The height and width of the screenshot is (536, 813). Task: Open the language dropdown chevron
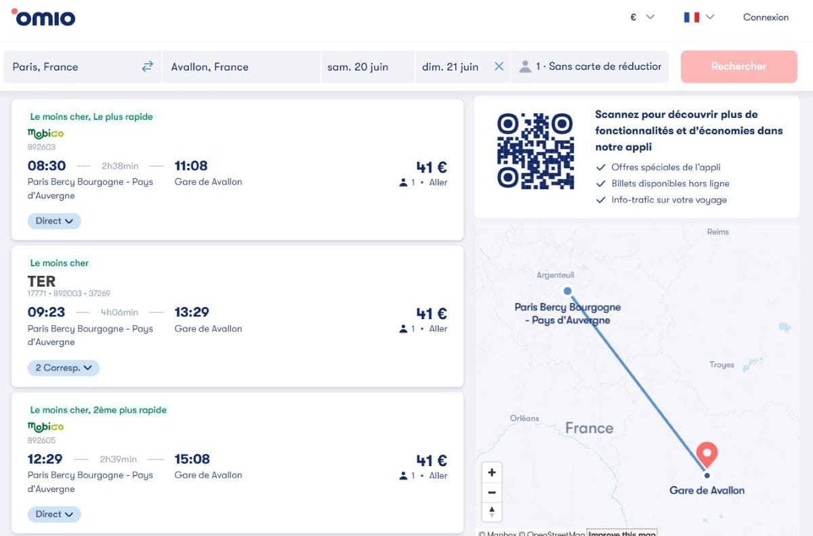click(710, 17)
